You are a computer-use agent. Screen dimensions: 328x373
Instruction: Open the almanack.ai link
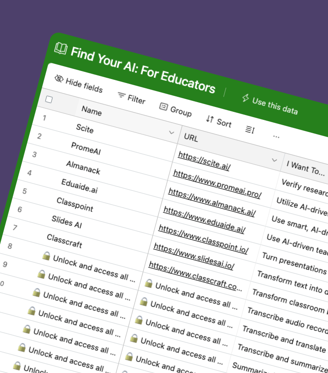[x=212, y=202]
